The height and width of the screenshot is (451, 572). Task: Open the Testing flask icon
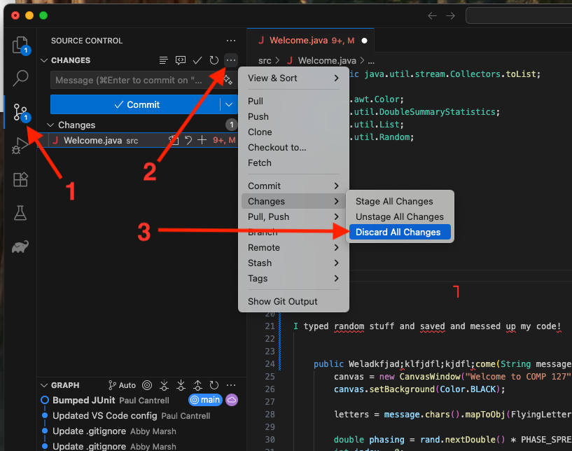20,213
